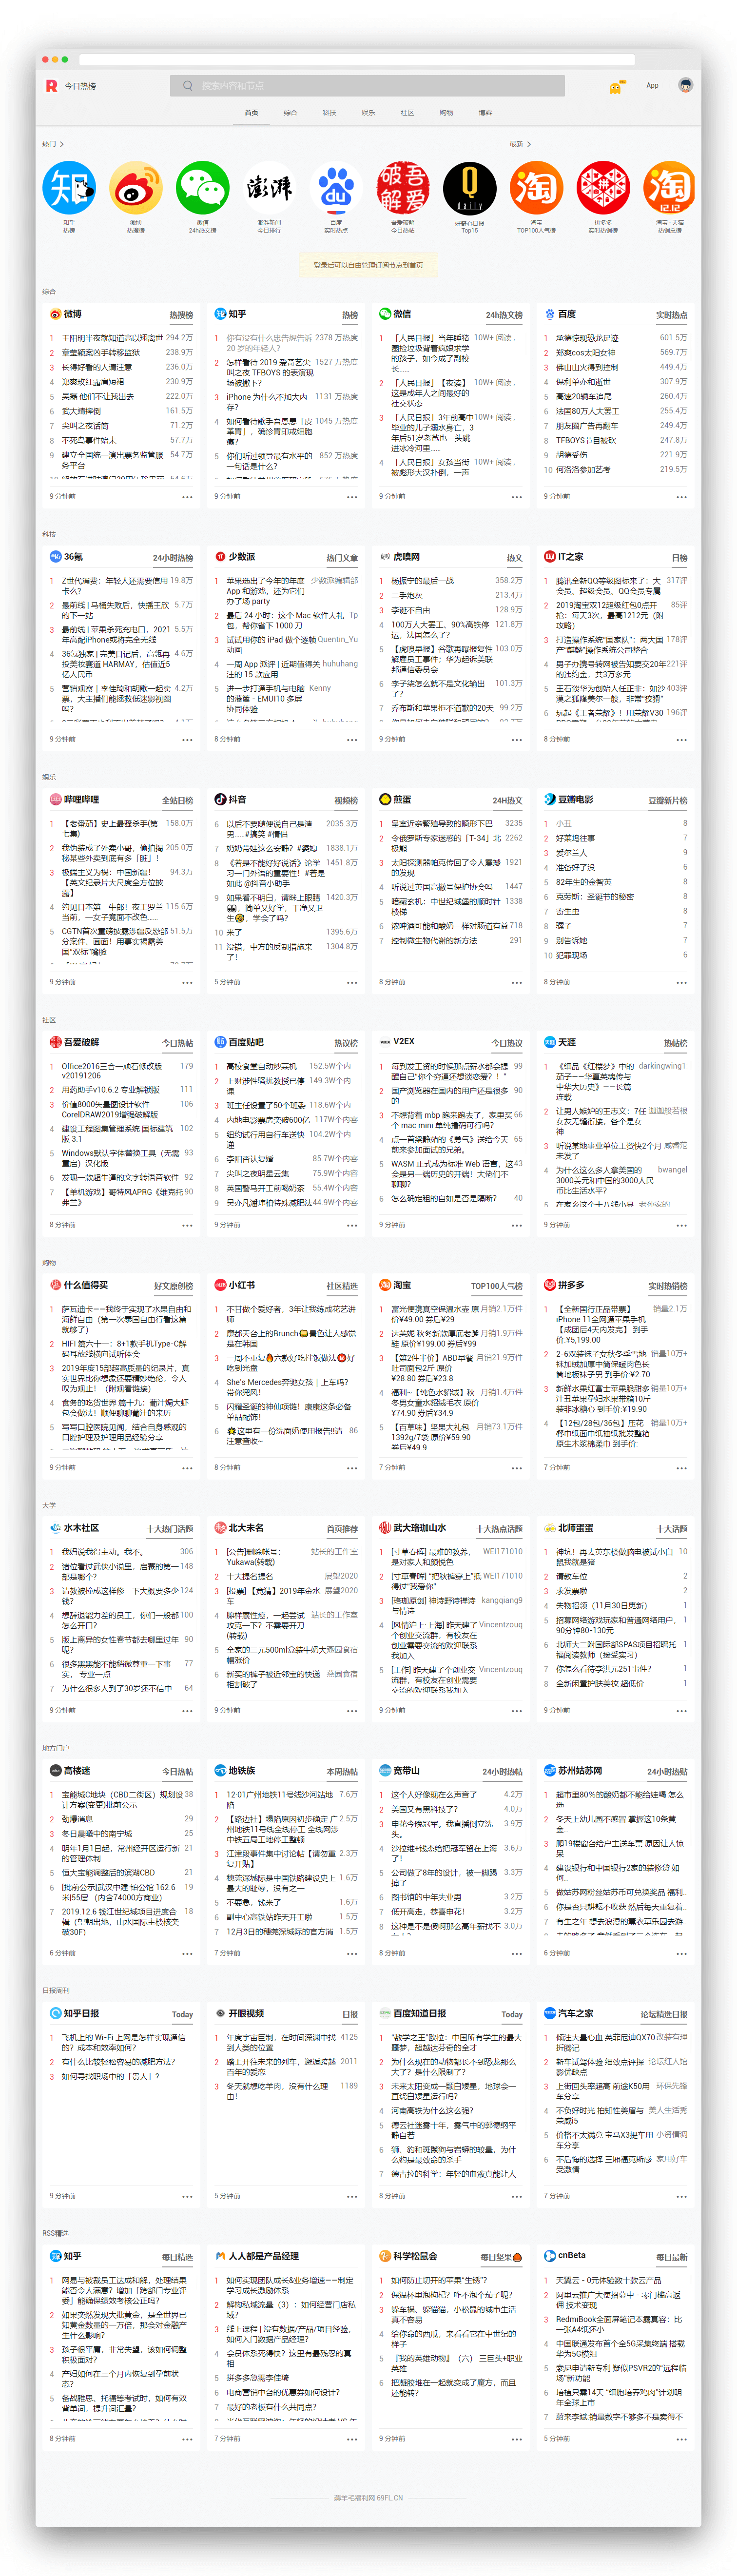Open the orange 淘宝 TOP100人气榜 round icon

coord(536,187)
